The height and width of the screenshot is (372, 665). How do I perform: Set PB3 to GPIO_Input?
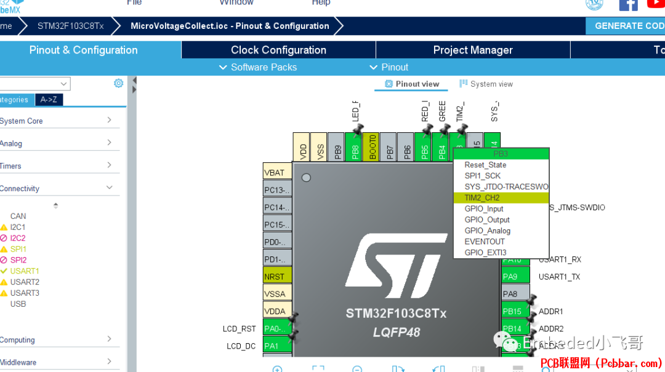[x=501, y=209]
